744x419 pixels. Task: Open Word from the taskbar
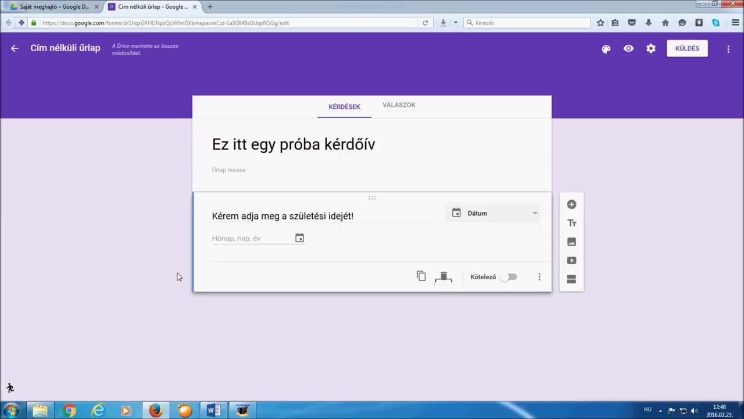click(x=214, y=410)
